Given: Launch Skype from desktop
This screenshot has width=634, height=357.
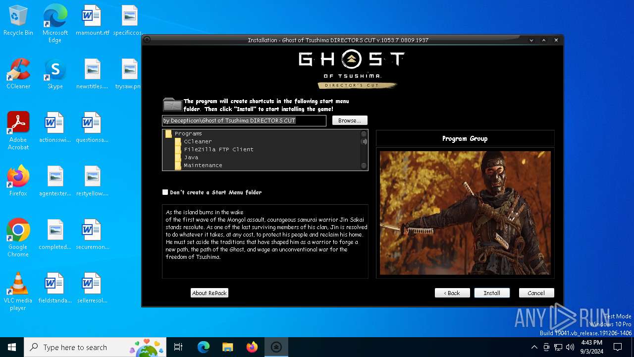Looking at the screenshot, I should point(55,74).
